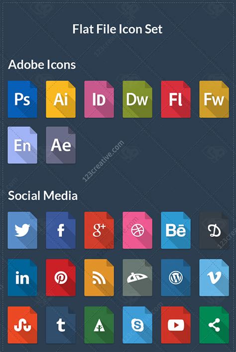Open the red YouTube play icon
The height and width of the screenshot is (352, 236).
point(176,325)
